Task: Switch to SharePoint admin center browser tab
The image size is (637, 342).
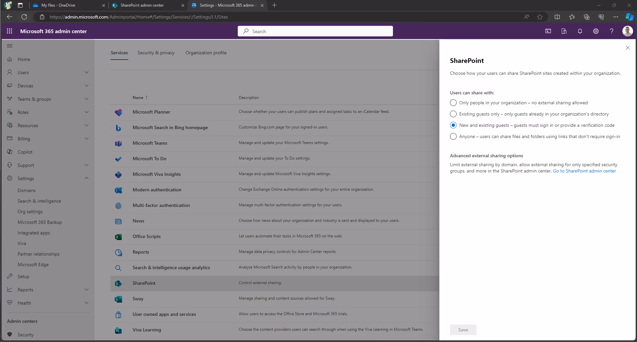Action: point(148,5)
